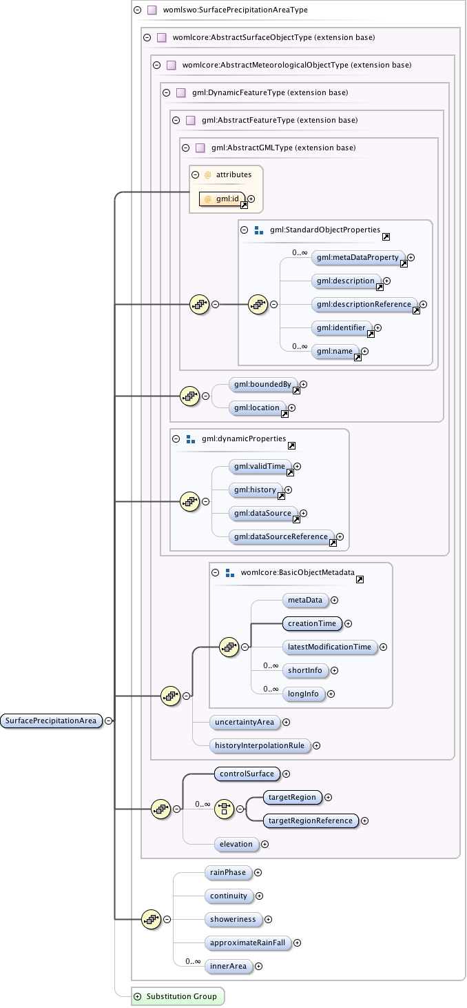This screenshot has width=467, height=1008.
Task: Select the continuity element
Action: coord(229,896)
